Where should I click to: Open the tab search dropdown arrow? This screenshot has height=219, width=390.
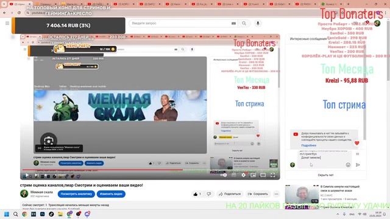click(x=4, y=4)
